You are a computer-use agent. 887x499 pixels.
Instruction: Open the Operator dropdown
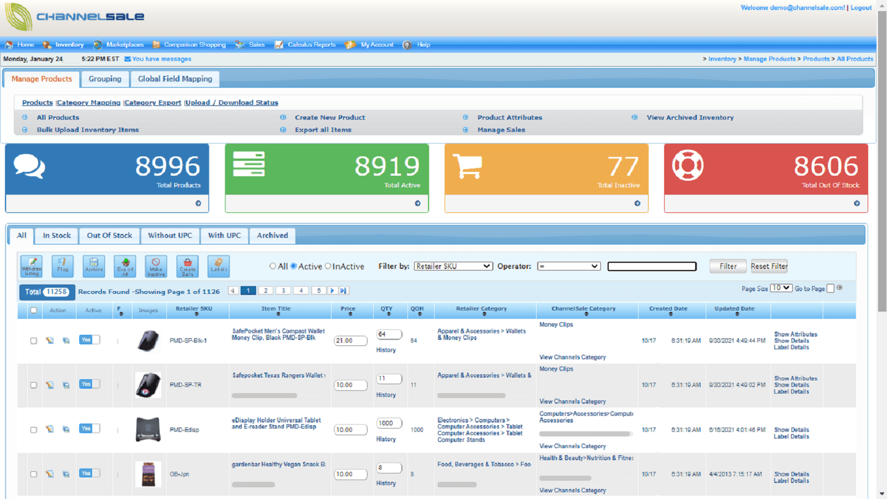tap(569, 266)
